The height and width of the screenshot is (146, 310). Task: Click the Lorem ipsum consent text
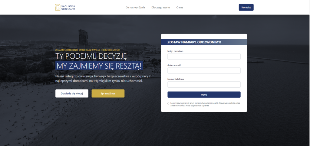(x=205, y=104)
